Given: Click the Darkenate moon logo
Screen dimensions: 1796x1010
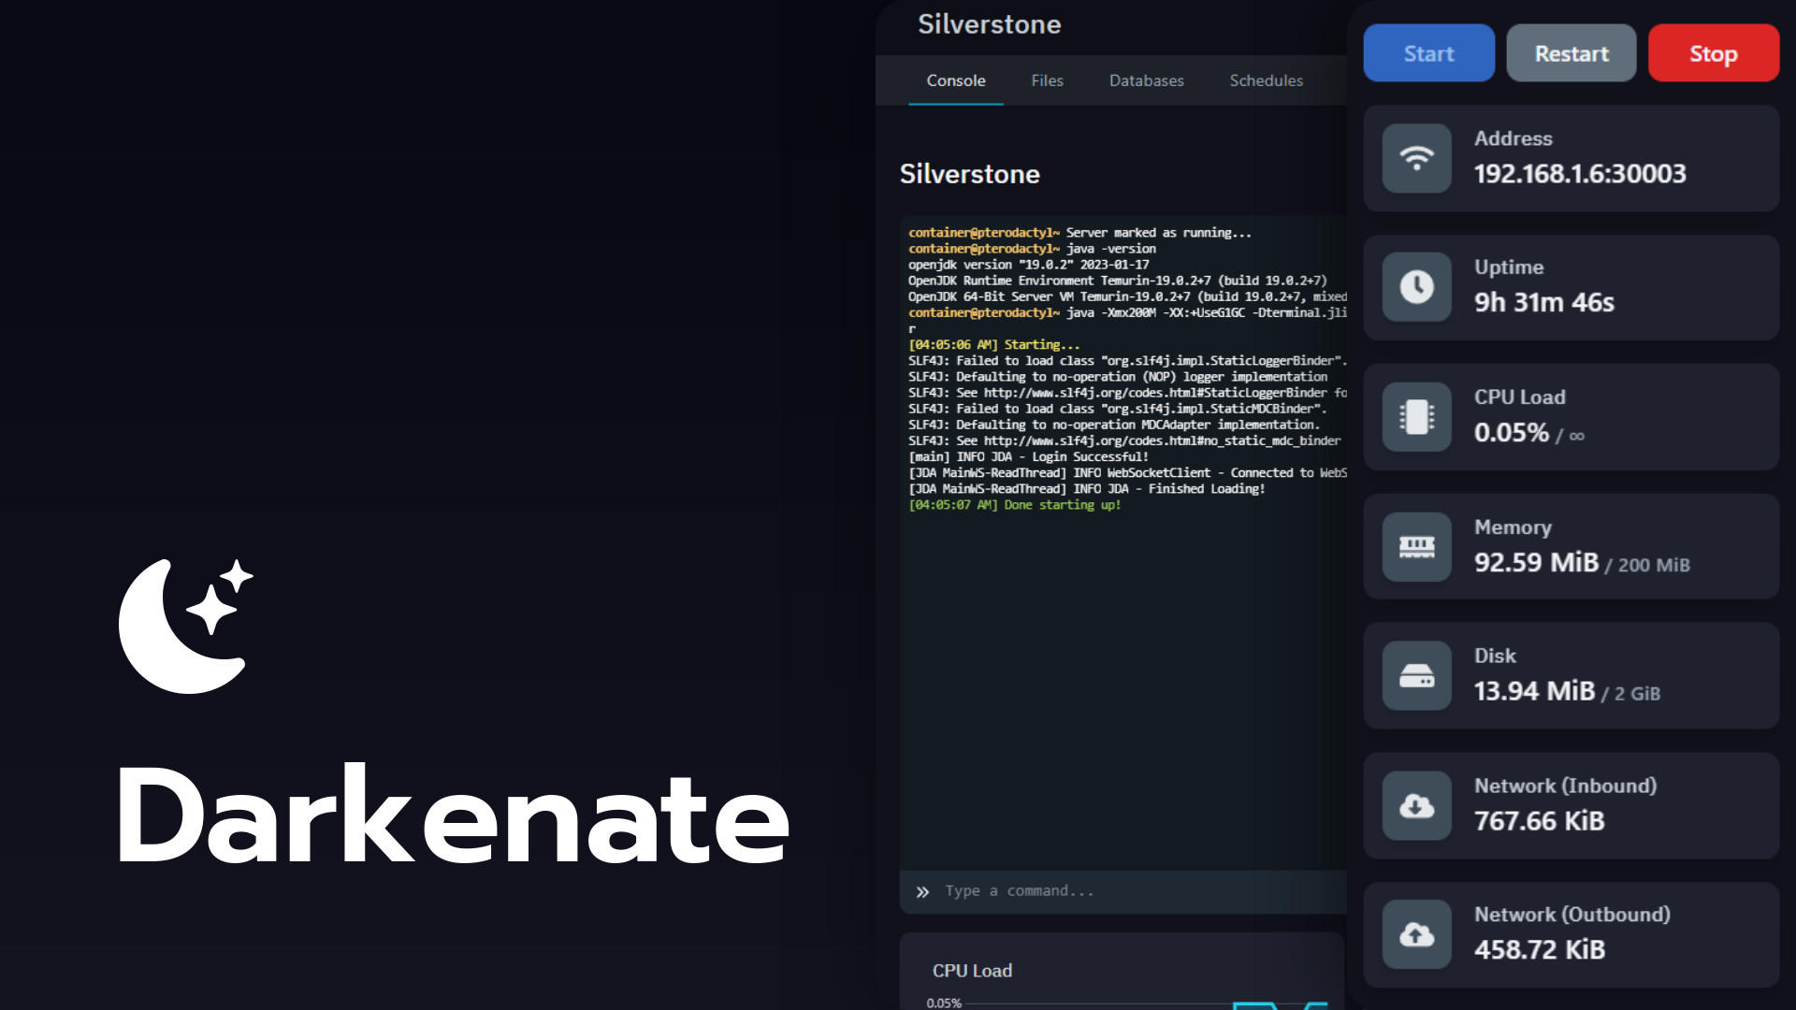Looking at the screenshot, I should 186,626.
